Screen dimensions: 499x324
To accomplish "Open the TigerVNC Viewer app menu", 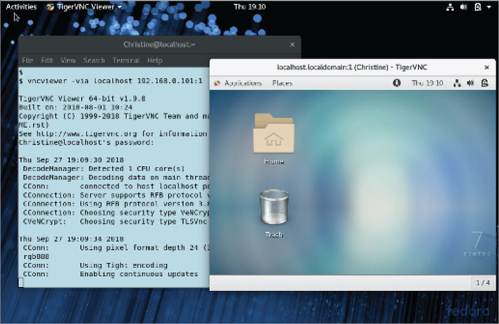I will pyautogui.click(x=84, y=7).
